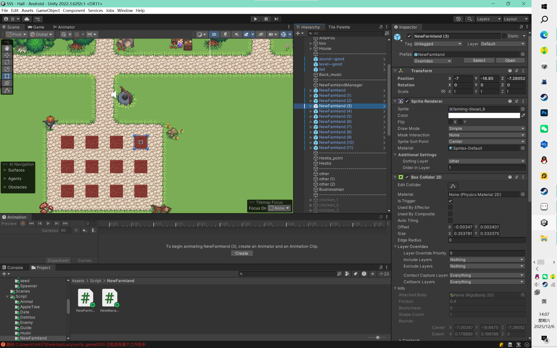Select the Rotate tool in Scene toolbar

click(7, 62)
